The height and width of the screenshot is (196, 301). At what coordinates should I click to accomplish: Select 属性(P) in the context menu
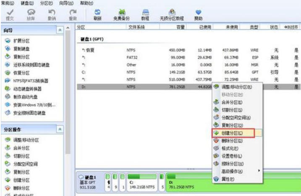coord(237,179)
